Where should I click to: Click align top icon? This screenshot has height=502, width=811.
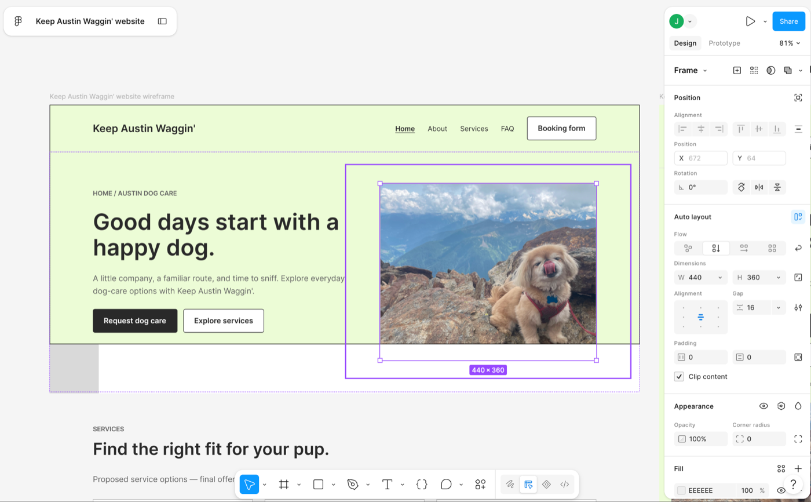pyautogui.click(x=741, y=129)
